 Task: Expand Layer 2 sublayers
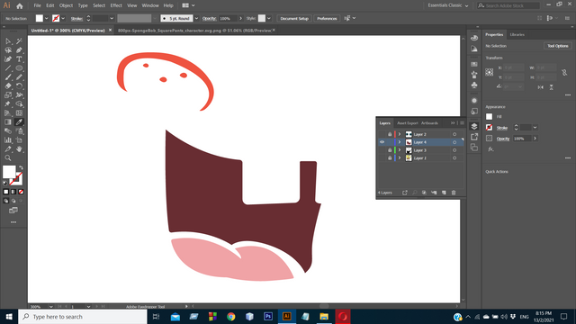tap(400, 134)
